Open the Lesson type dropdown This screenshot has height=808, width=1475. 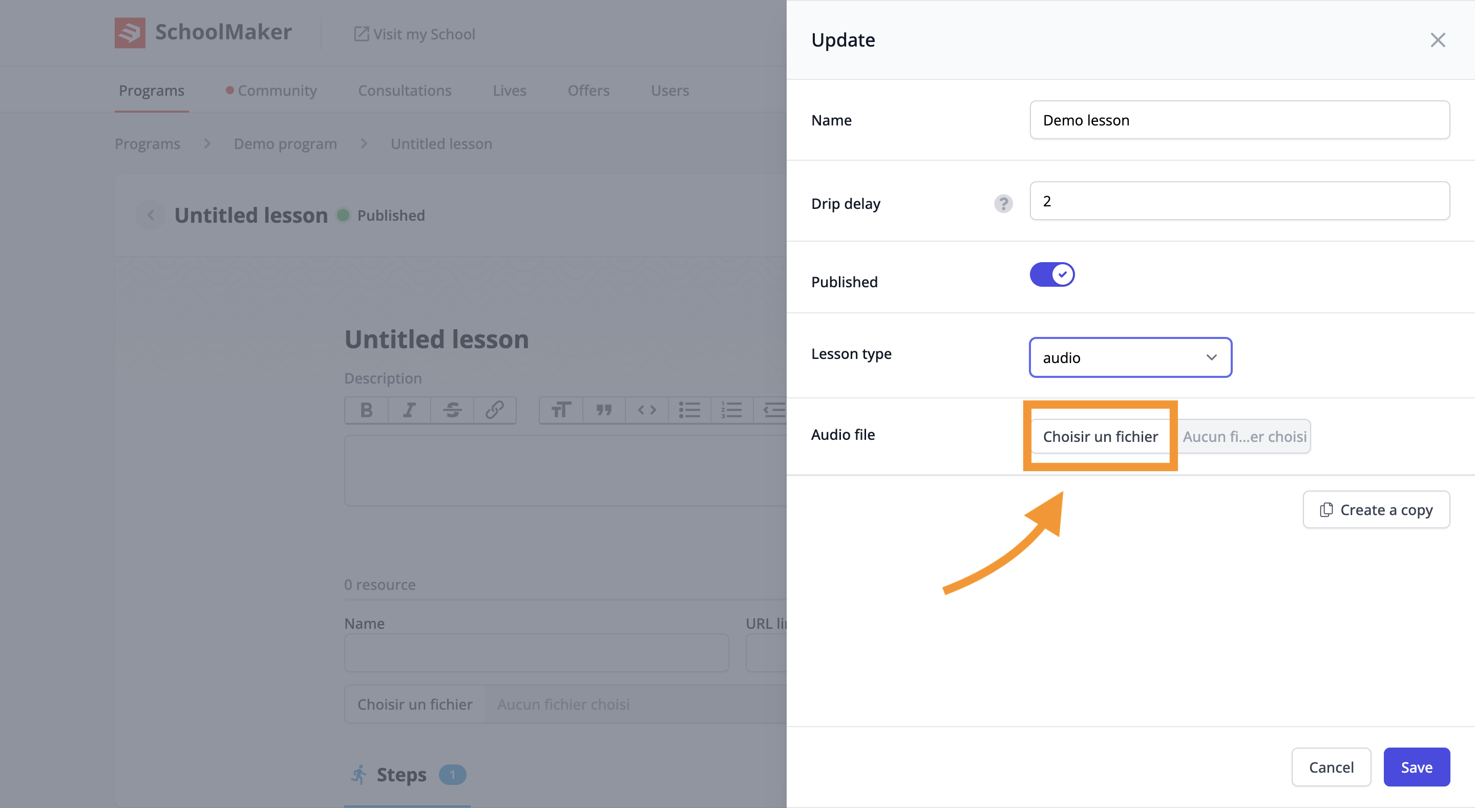pos(1130,357)
